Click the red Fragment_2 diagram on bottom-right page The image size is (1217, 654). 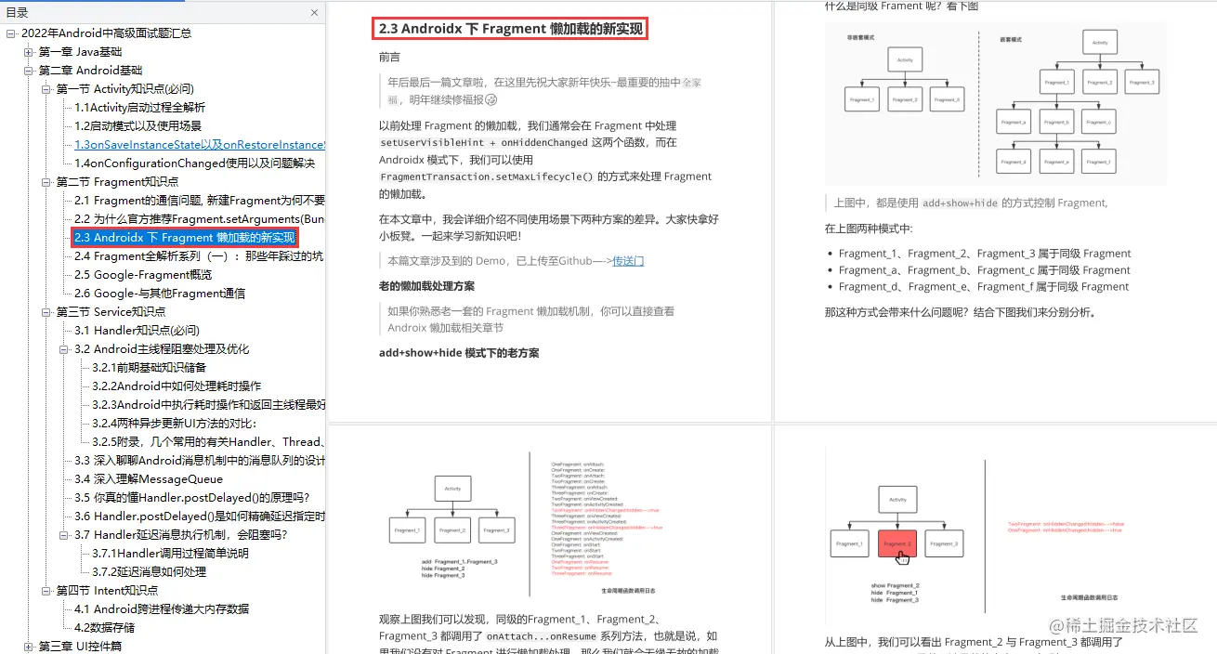pos(995,534)
